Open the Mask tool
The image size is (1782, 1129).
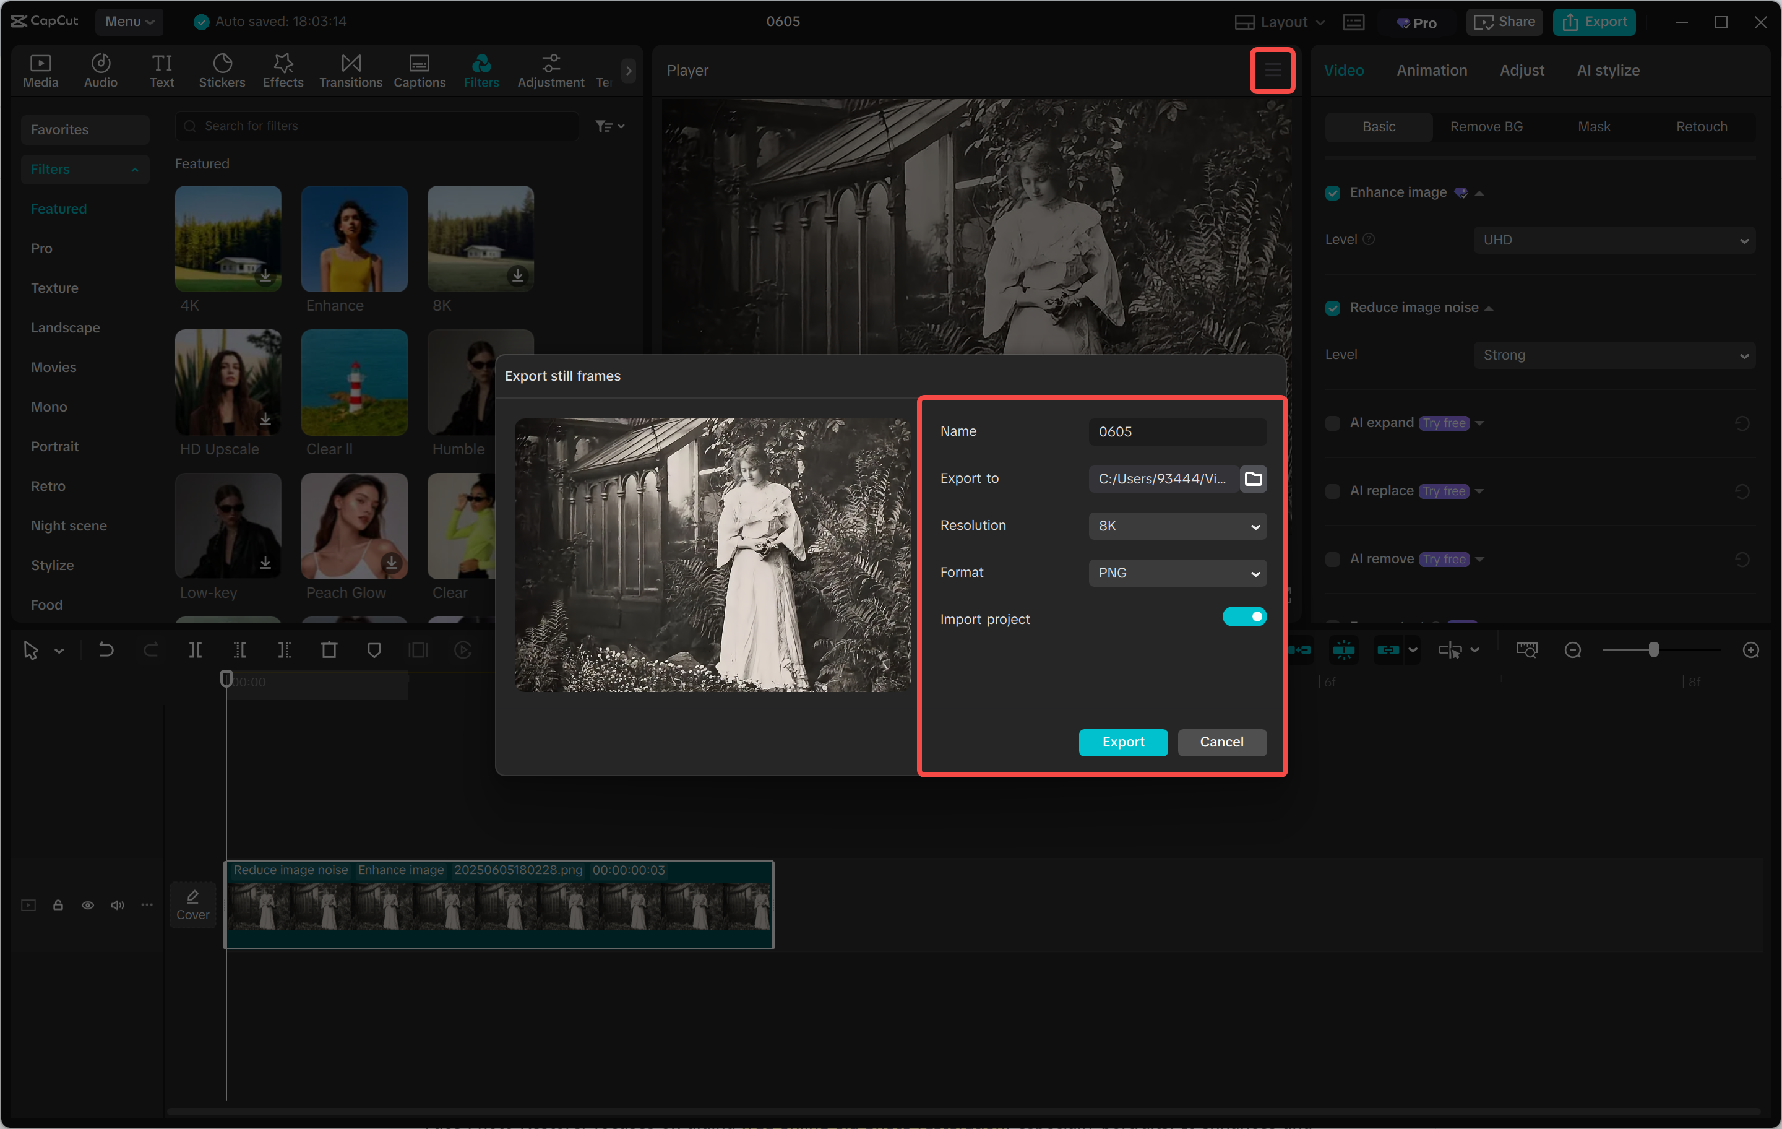(x=1594, y=126)
